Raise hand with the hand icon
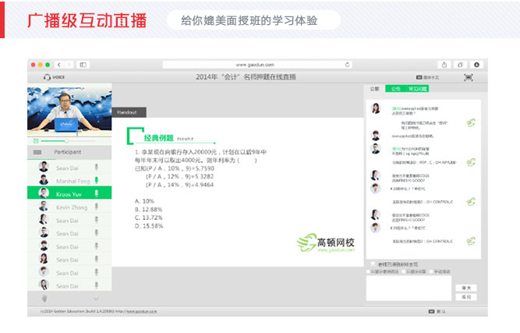Screen dimensions: 520x333 pyautogui.click(x=44, y=299)
